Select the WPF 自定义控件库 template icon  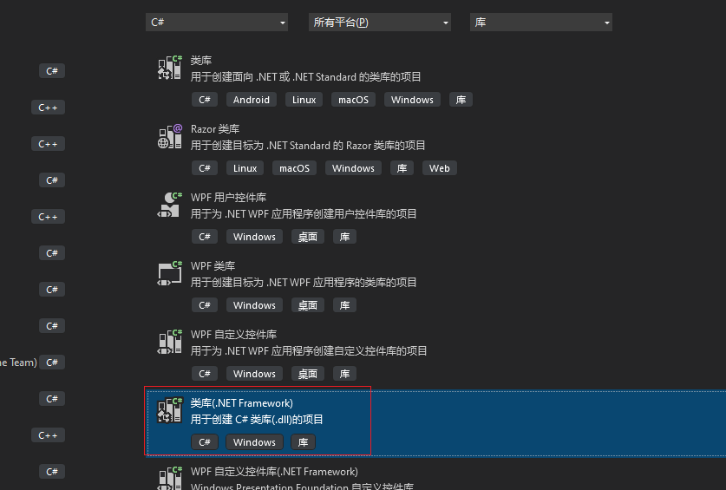pos(169,343)
